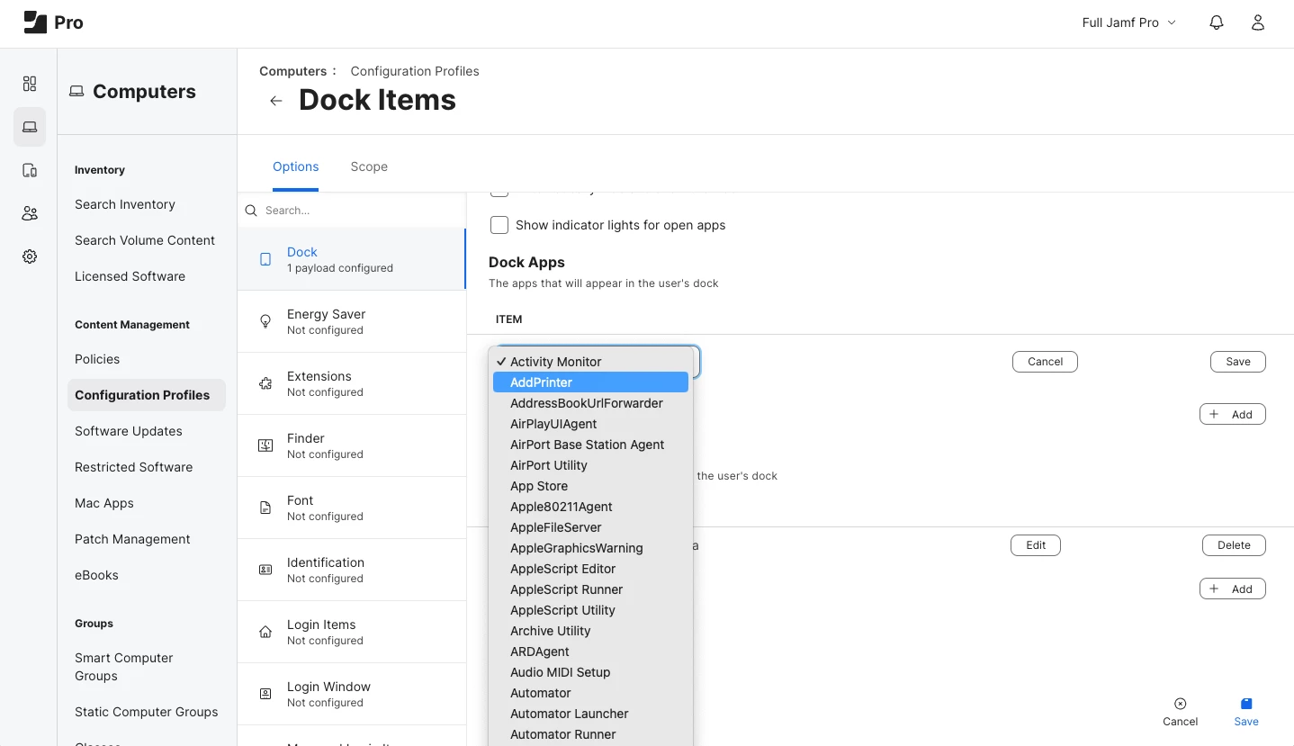Open Restricted Software
Viewport: 1294px width, 746px height.
134,467
